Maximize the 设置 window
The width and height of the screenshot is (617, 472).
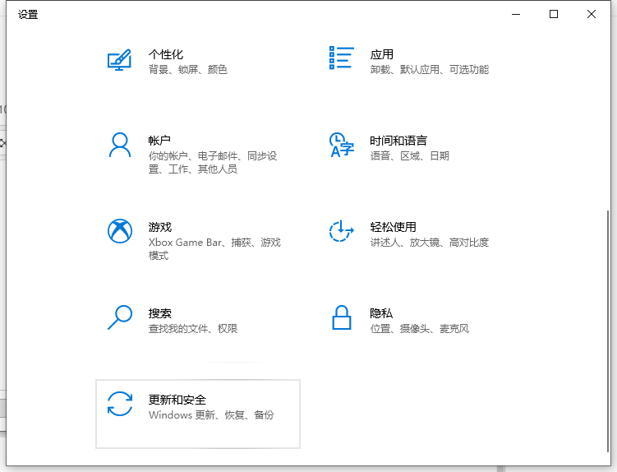pos(554,14)
